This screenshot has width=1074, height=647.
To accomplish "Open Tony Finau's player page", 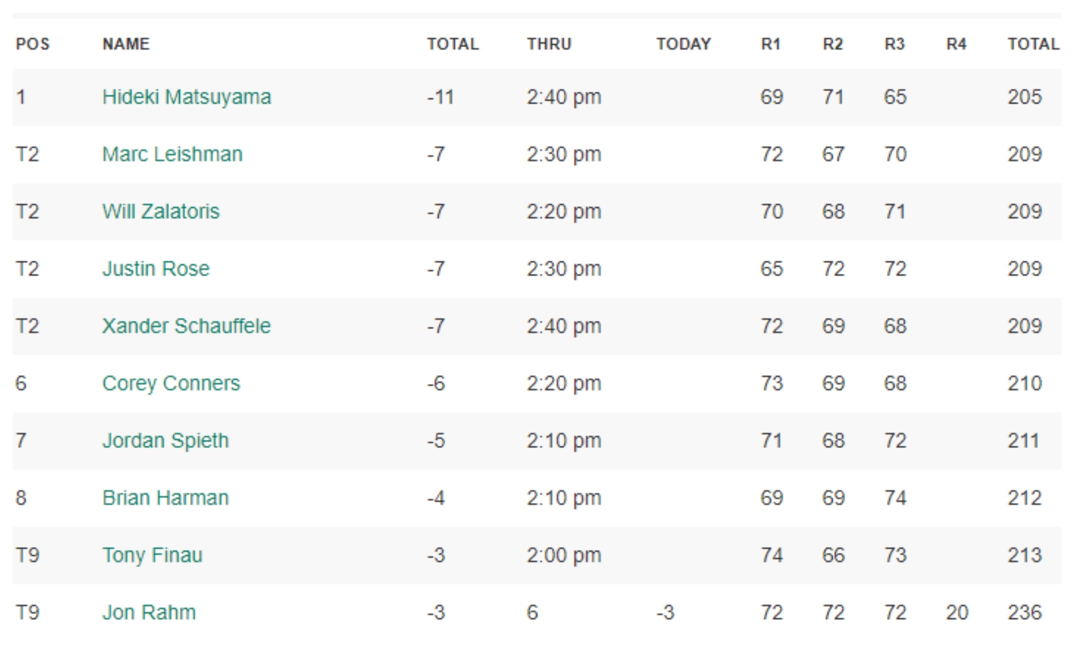I will tap(152, 555).
